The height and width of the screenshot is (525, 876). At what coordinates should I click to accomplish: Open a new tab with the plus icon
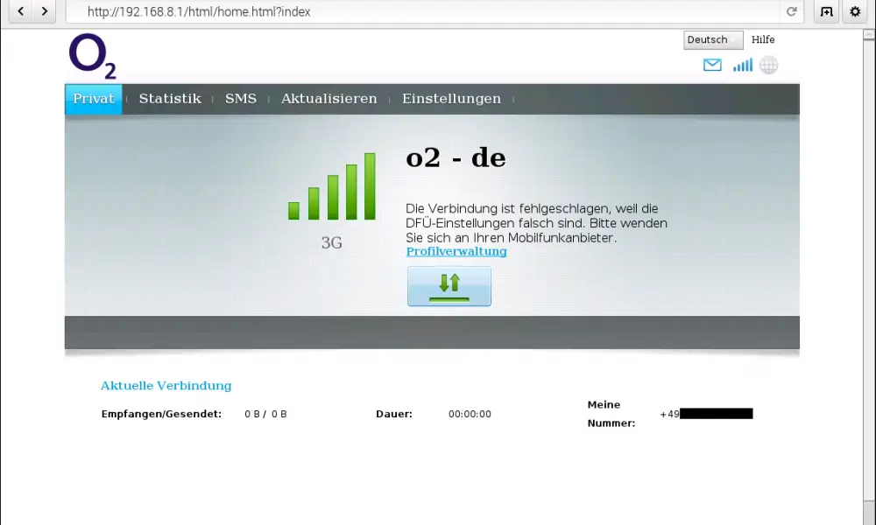click(x=827, y=11)
